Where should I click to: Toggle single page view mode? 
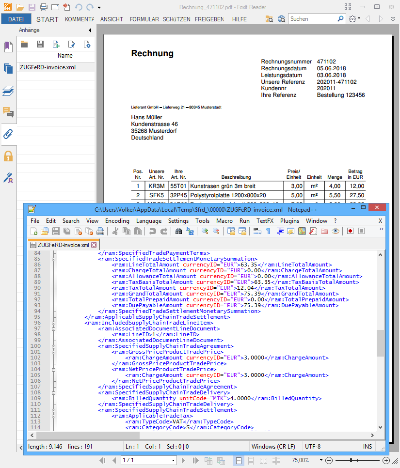tap(239, 460)
